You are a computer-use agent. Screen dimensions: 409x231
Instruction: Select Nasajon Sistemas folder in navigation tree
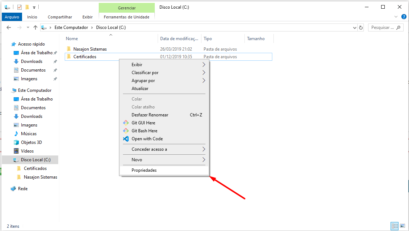click(x=40, y=177)
